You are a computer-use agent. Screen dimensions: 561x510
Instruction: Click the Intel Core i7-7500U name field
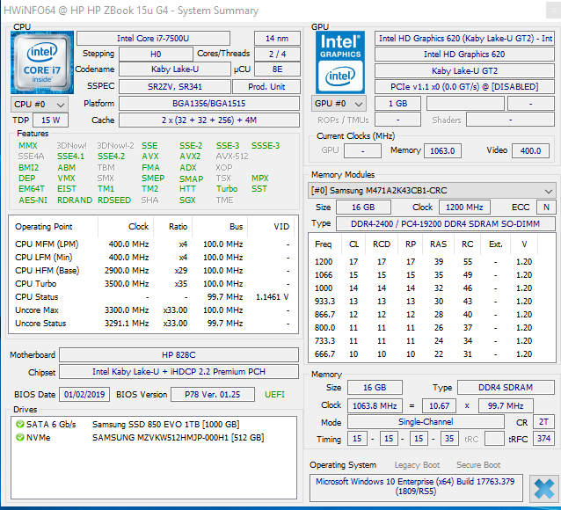coord(153,39)
